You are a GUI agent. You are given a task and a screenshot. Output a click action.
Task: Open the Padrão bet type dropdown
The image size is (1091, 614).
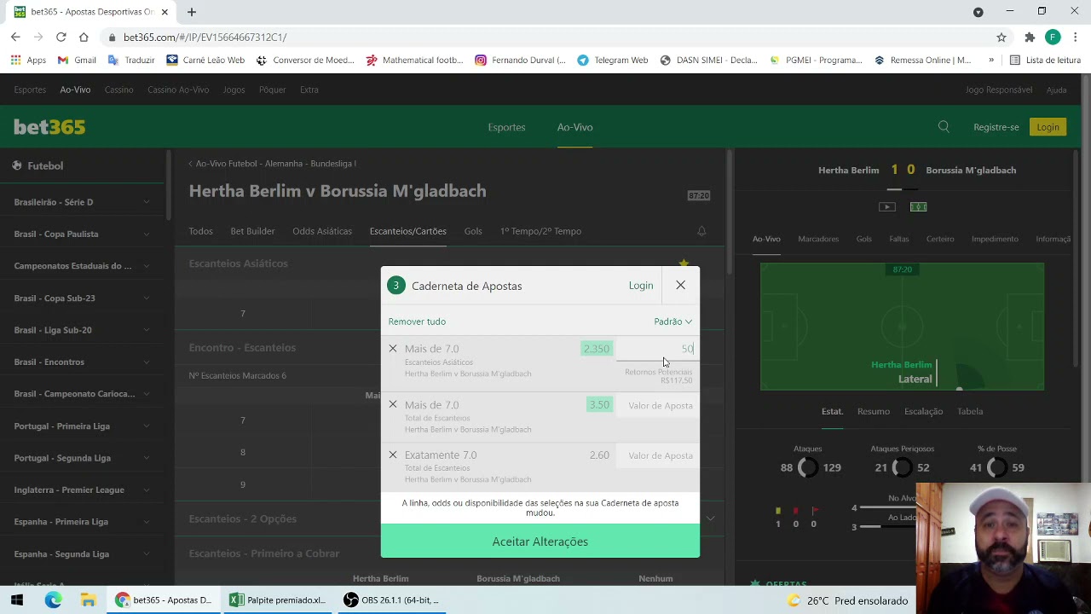coord(673,321)
